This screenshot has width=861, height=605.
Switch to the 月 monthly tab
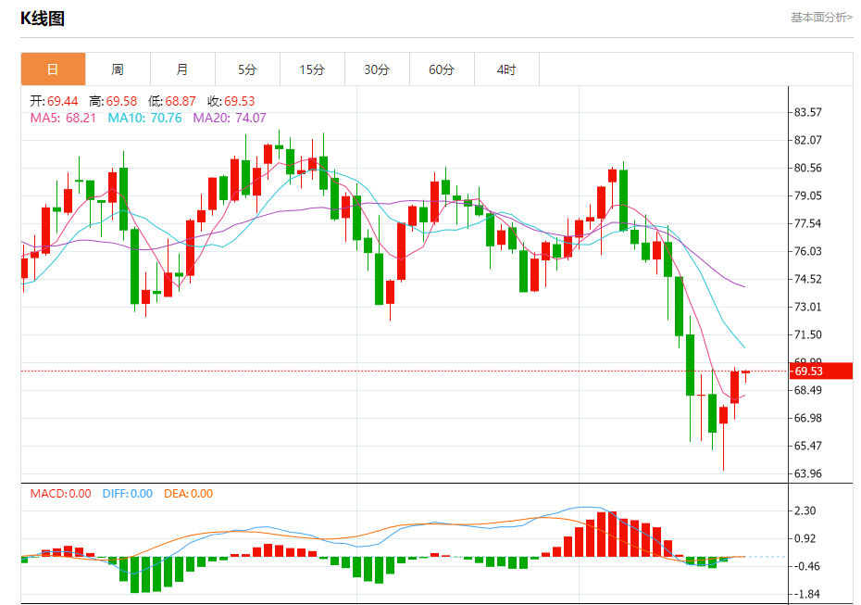[182, 69]
